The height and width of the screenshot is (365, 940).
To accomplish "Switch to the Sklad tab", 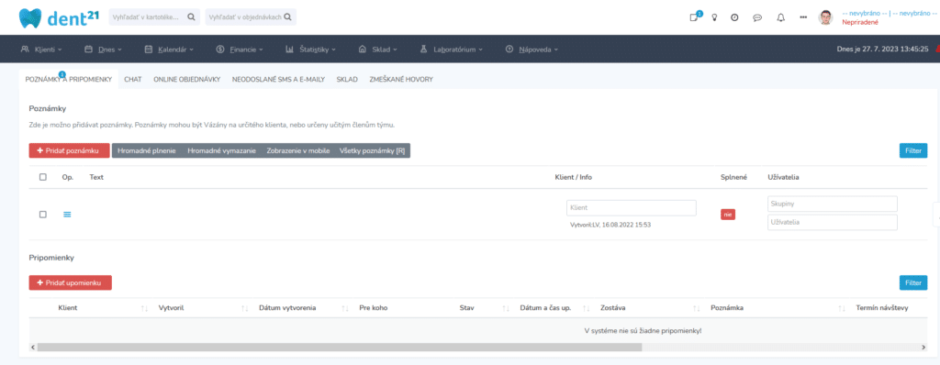I will (x=347, y=79).
